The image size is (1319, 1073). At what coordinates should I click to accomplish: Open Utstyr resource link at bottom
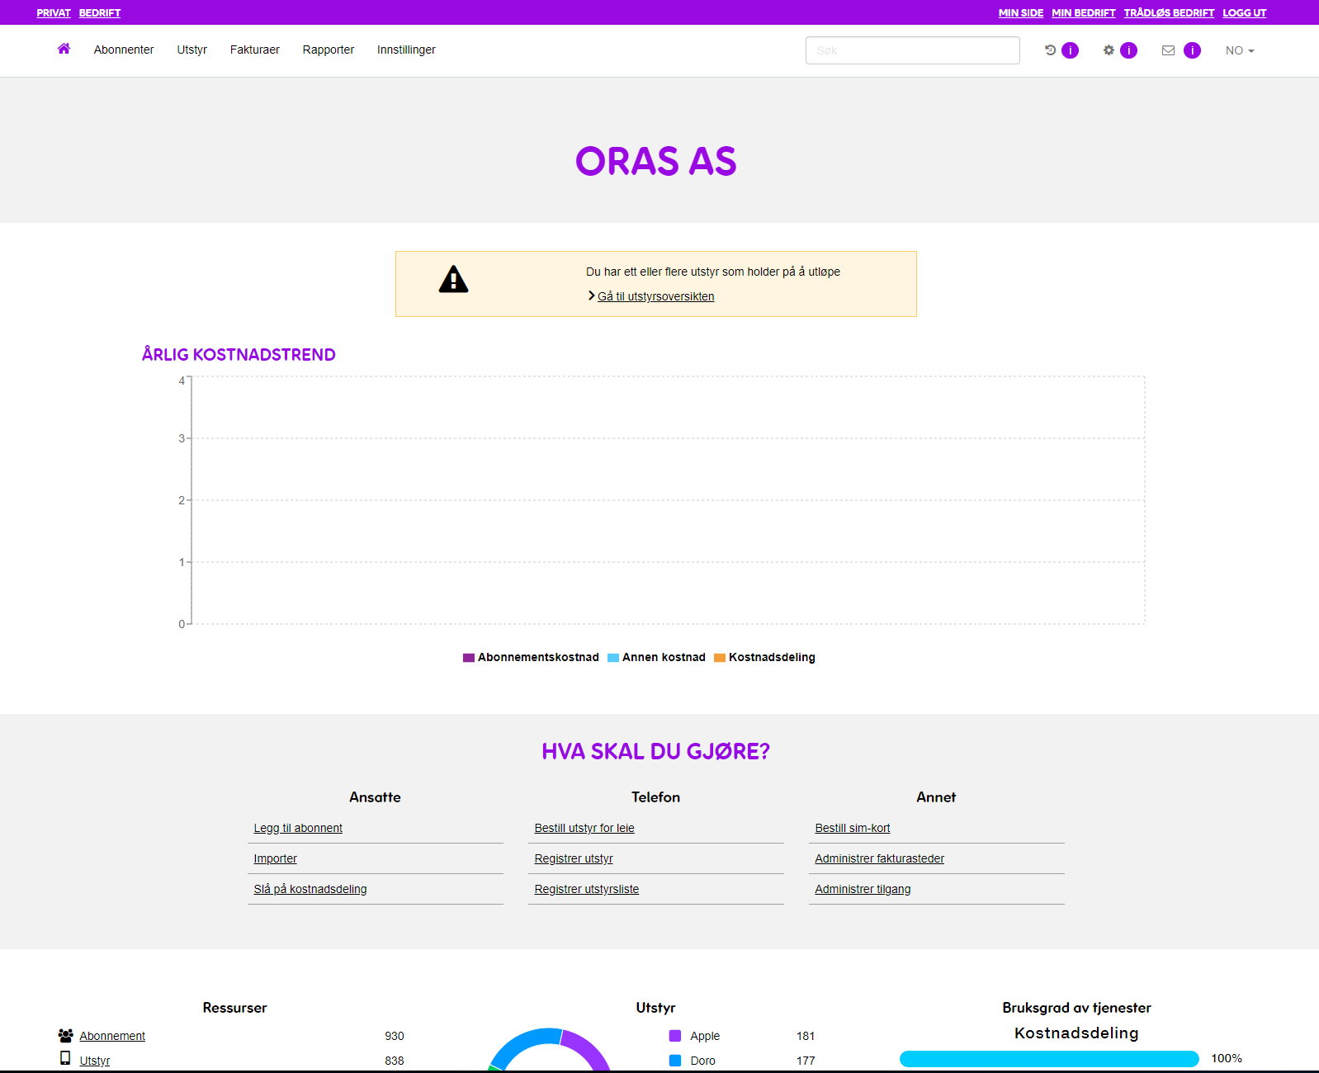[x=95, y=1061]
